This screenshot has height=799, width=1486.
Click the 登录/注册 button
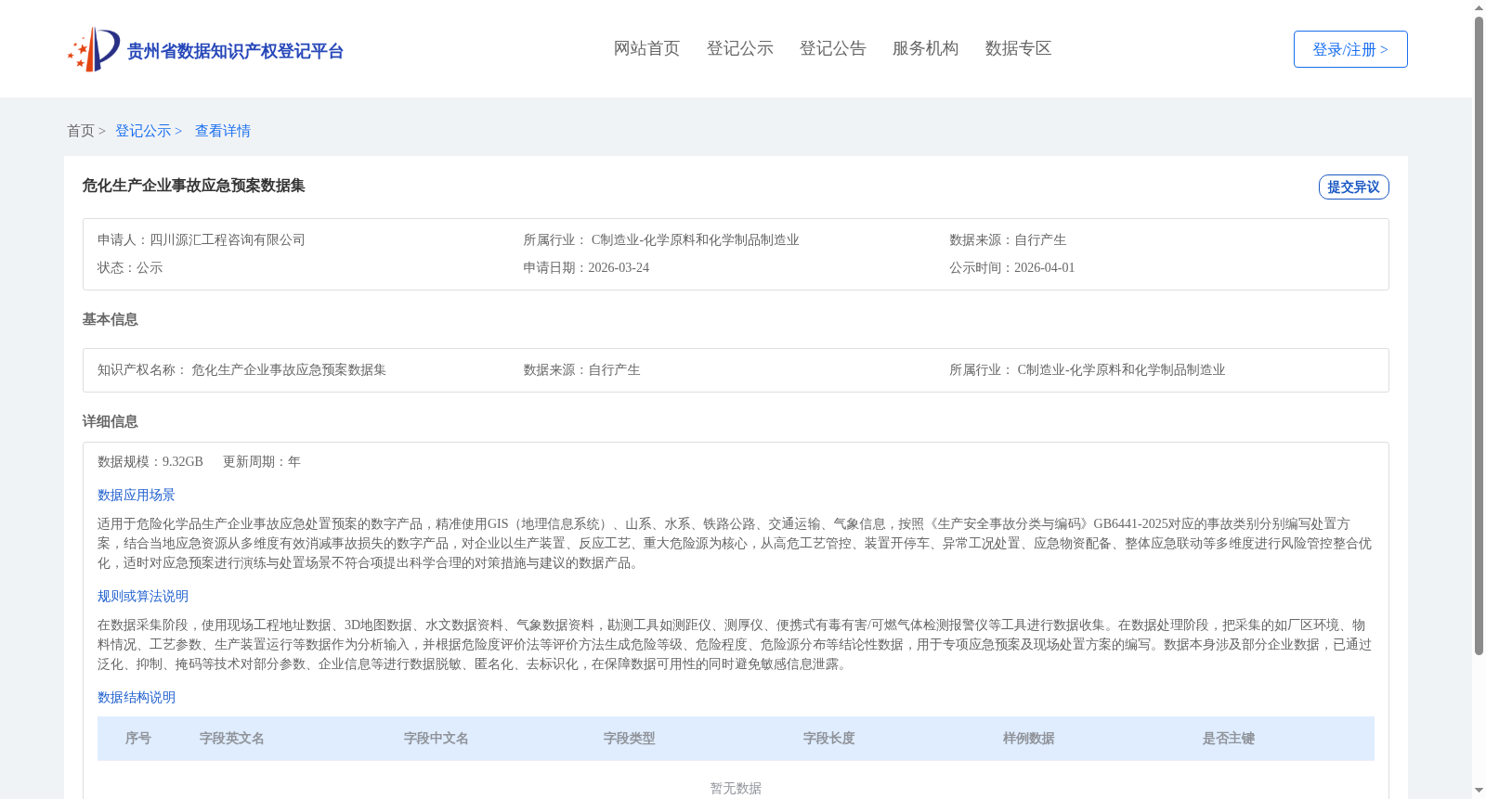(x=1350, y=49)
